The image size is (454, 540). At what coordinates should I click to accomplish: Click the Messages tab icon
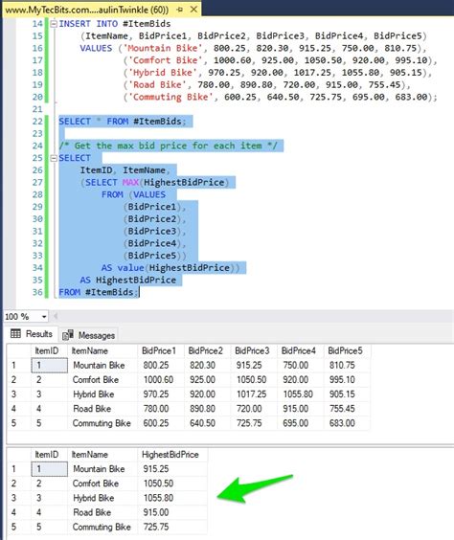(x=68, y=335)
